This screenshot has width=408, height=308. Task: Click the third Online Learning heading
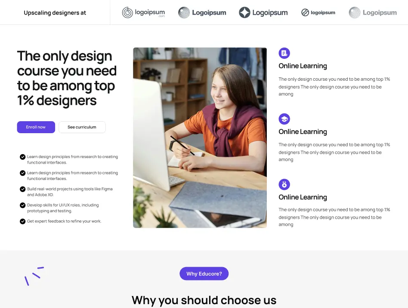tap(303, 197)
